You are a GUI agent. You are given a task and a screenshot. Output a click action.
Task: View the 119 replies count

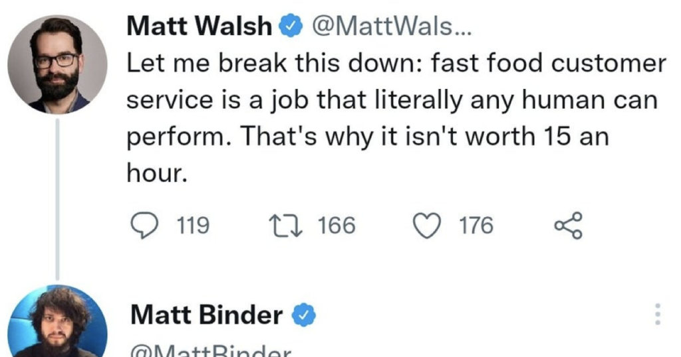coord(194,226)
